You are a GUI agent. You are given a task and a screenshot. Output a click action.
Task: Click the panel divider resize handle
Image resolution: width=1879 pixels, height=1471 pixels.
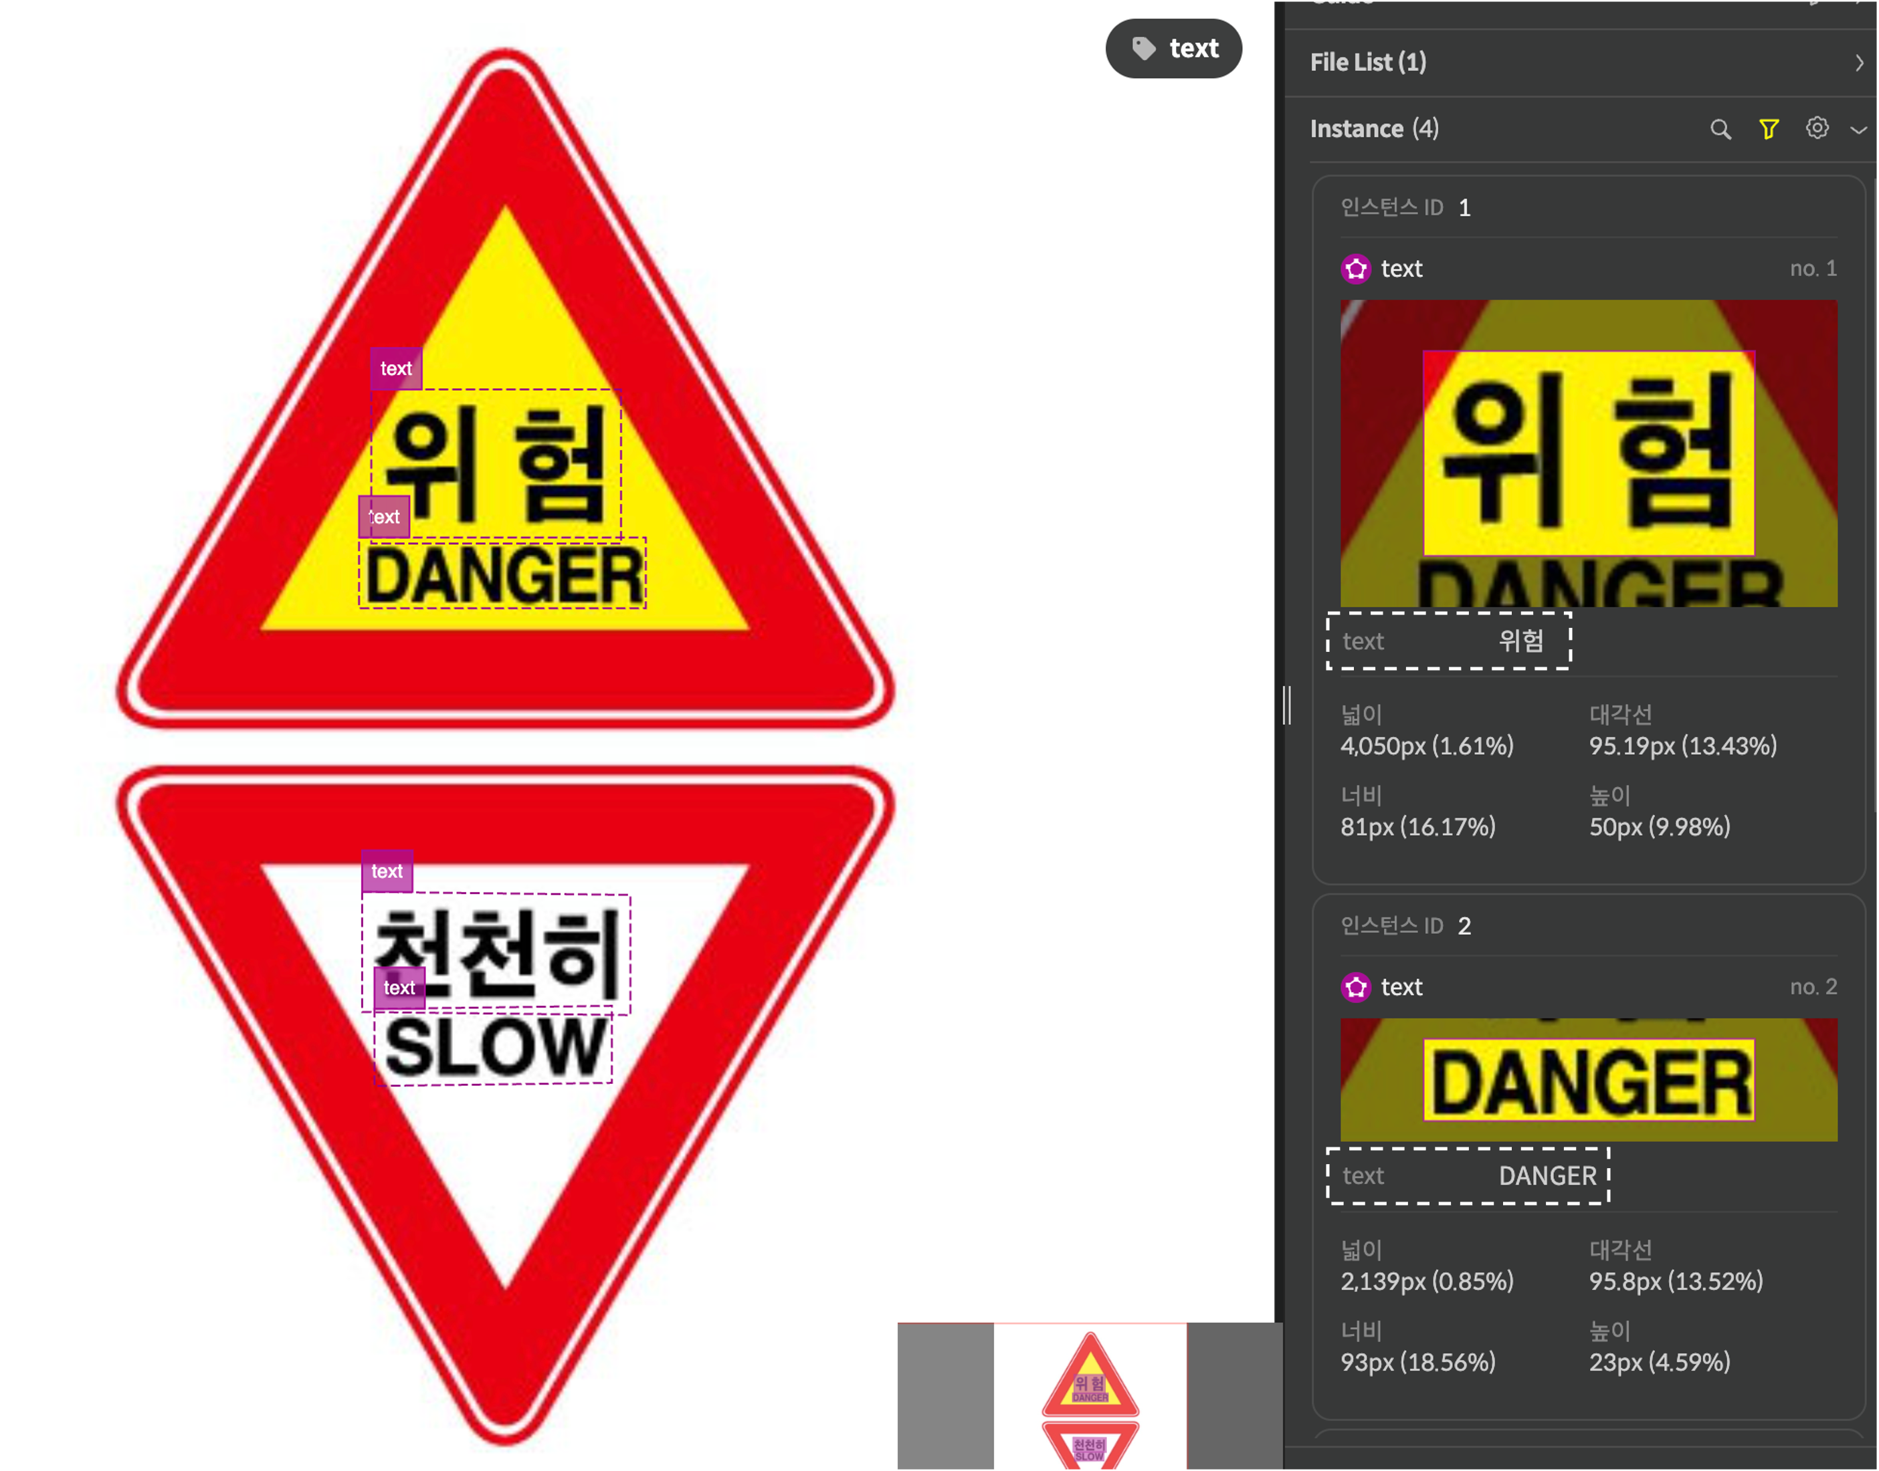pyautogui.click(x=1286, y=705)
